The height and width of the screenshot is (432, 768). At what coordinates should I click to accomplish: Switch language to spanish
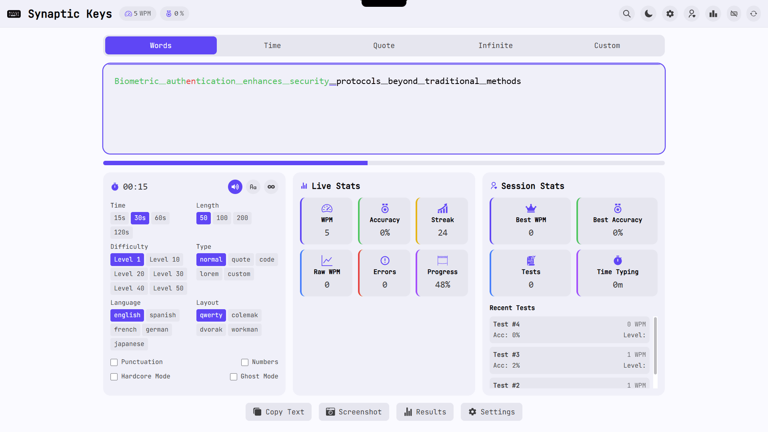(163, 315)
